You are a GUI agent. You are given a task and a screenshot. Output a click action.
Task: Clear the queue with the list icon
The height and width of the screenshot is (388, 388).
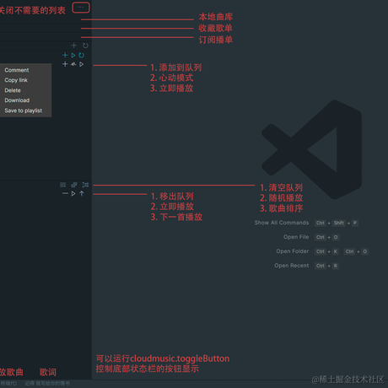[63, 185]
